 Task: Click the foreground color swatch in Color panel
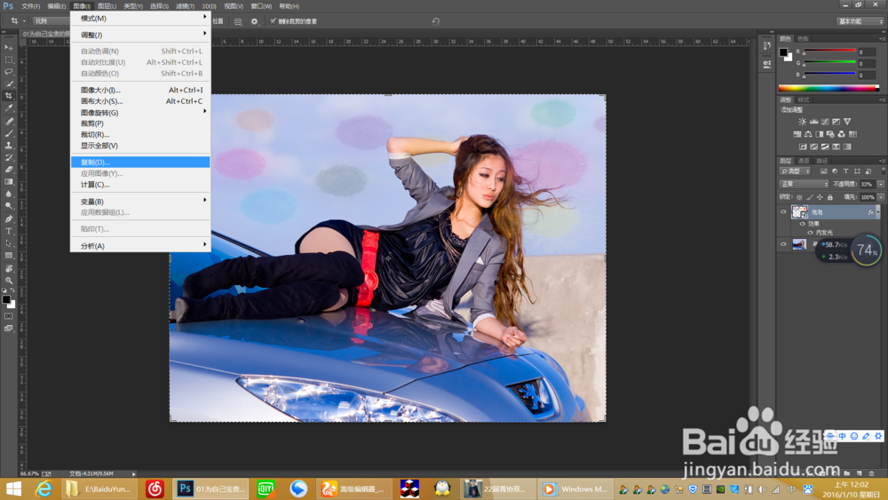click(783, 52)
